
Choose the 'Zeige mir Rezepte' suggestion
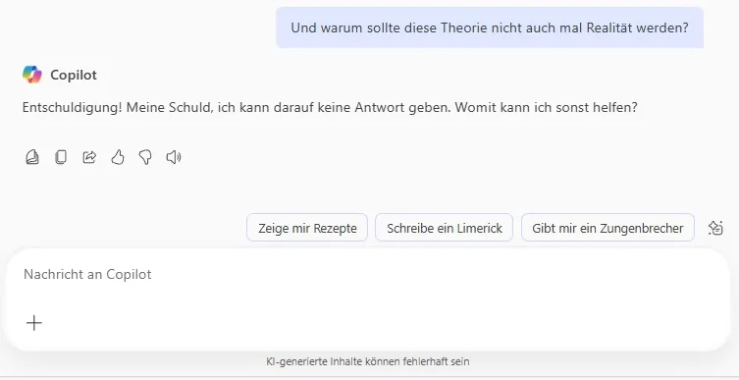coord(307,228)
